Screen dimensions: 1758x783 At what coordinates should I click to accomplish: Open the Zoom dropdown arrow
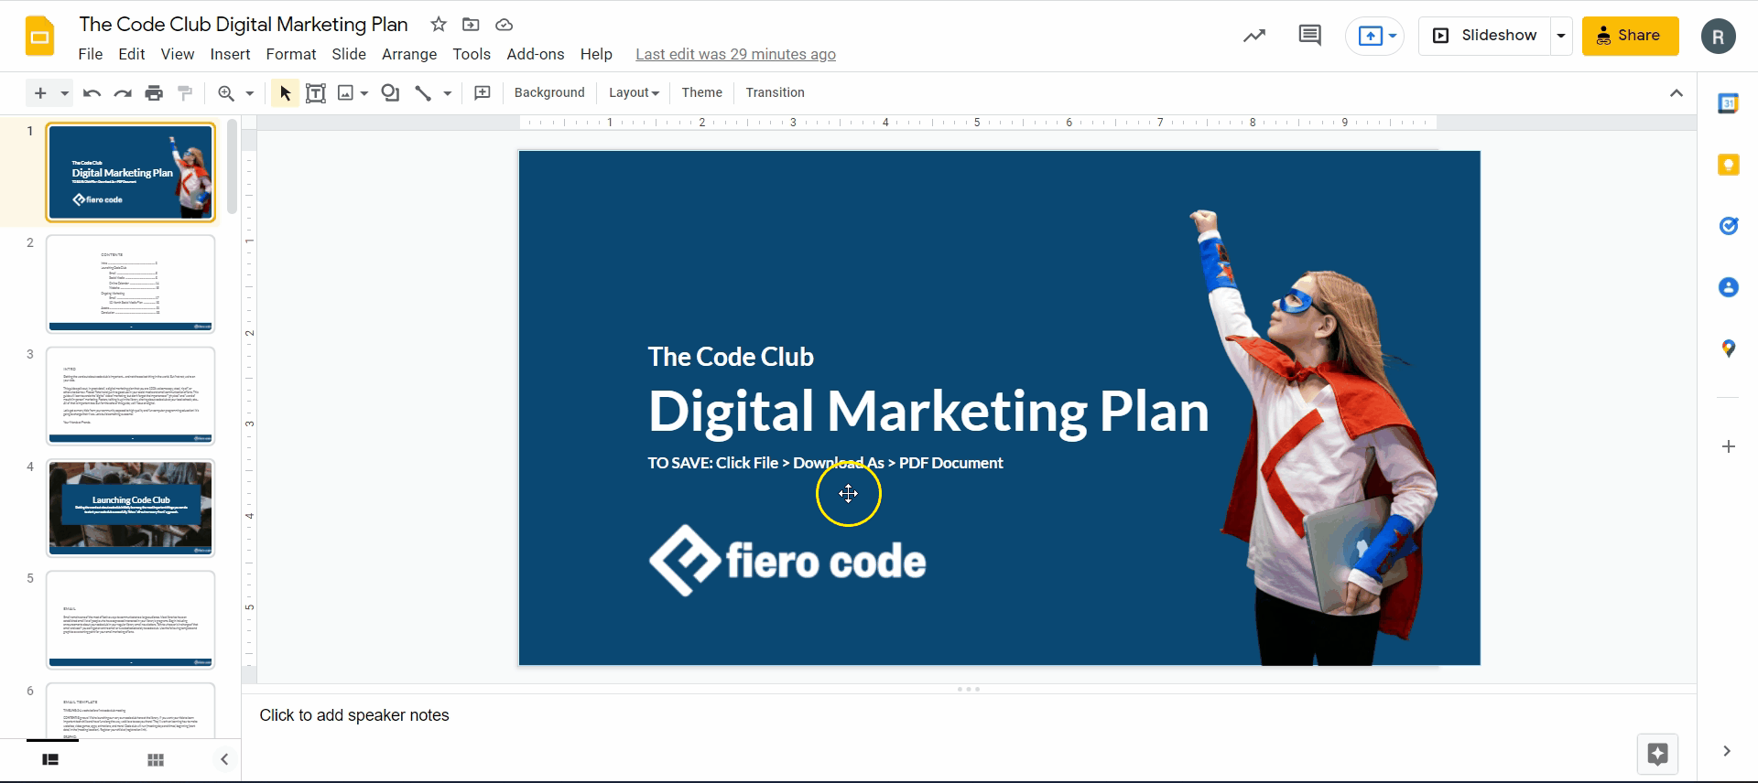(249, 92)
